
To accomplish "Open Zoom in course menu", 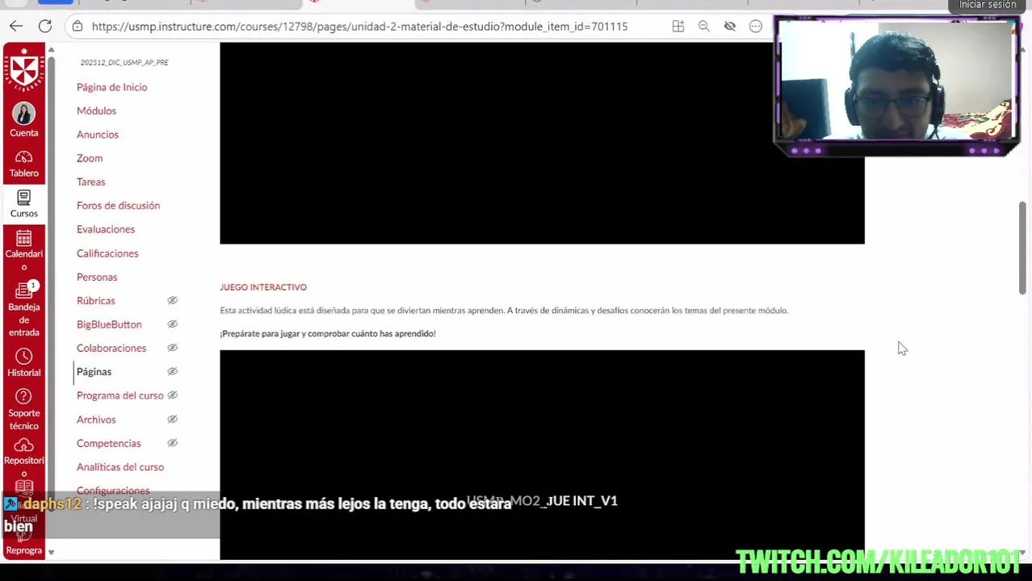I will coord(90,158).
